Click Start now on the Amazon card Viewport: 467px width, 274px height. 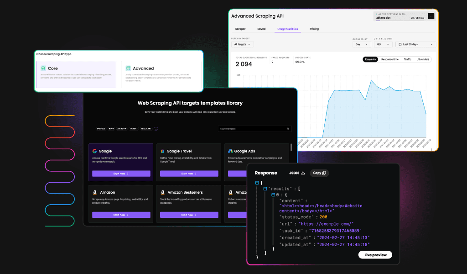point(121,215)
